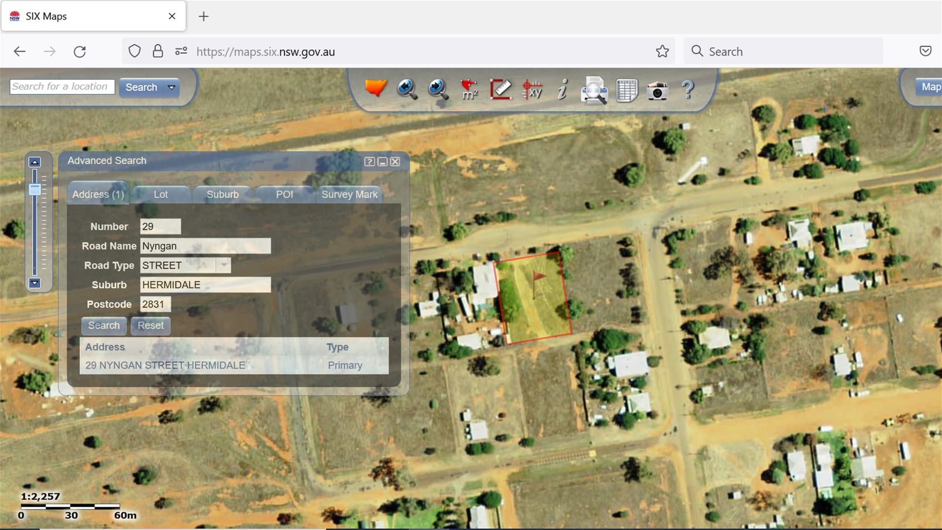
Task: Click Search button below Postcode field
Action: point(104,325)
